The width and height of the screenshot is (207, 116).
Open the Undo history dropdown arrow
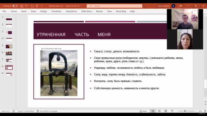[x=29, y=6]
